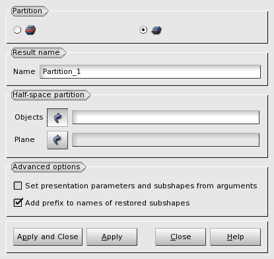Click the Partition group title

point(27,11)
